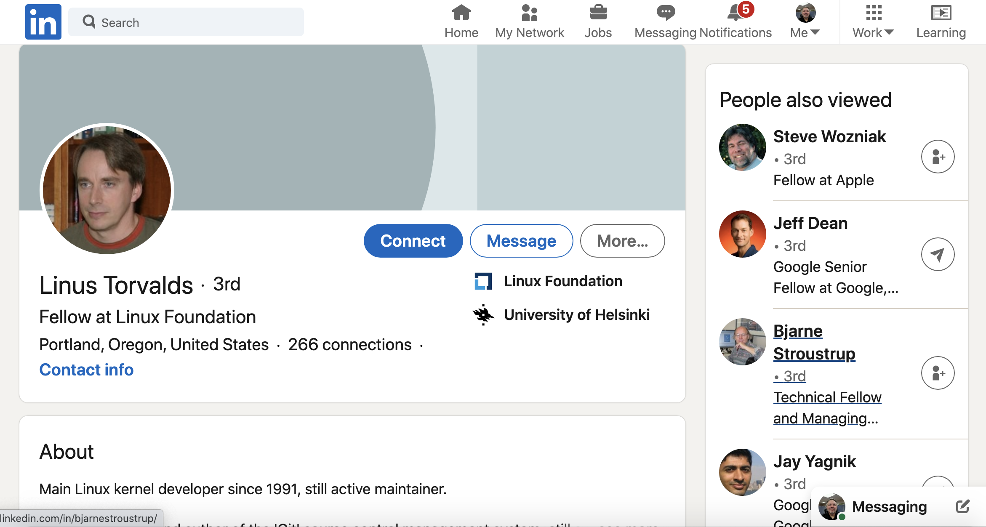Expand the Work apps dropdown
The image size is (986, 527).
(873, 22)
